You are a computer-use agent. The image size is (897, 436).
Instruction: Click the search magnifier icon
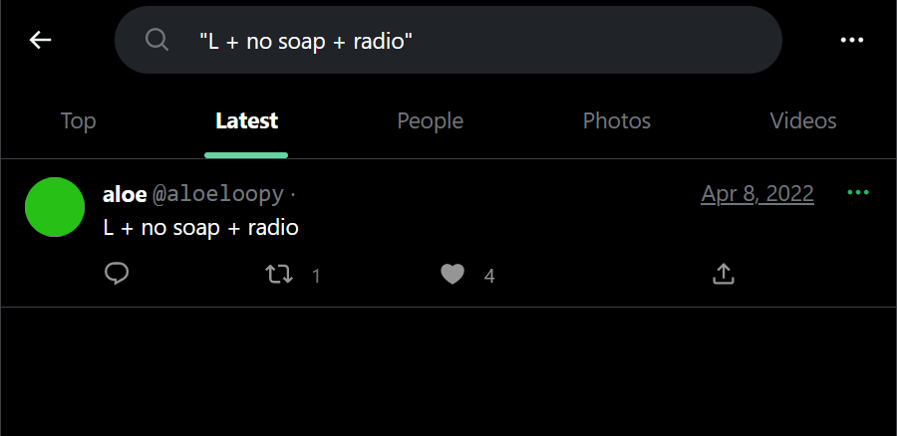tap(156, 40)
